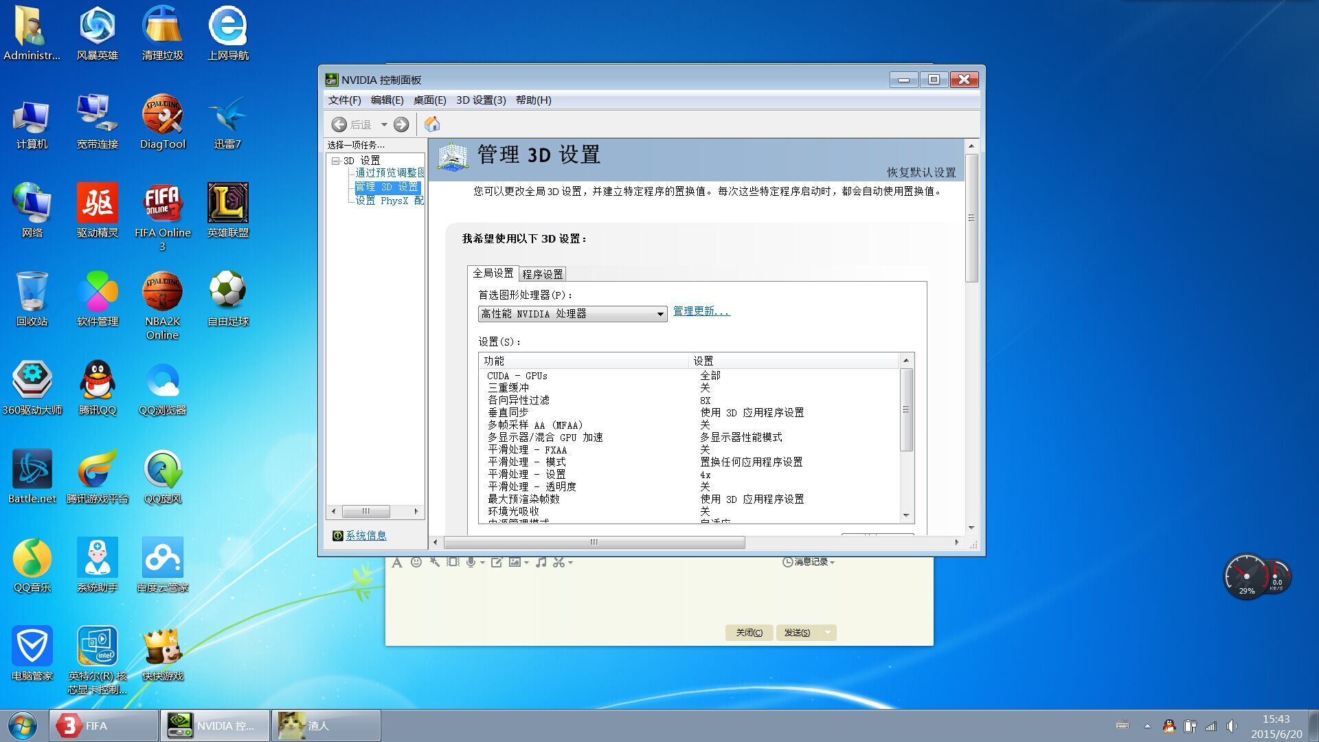Open 系统信息 link

pyautogui.click(x=365, y=535)
